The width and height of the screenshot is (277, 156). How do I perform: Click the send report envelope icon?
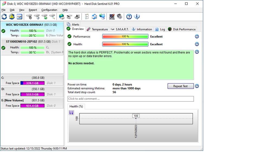[x=94, y=17]
